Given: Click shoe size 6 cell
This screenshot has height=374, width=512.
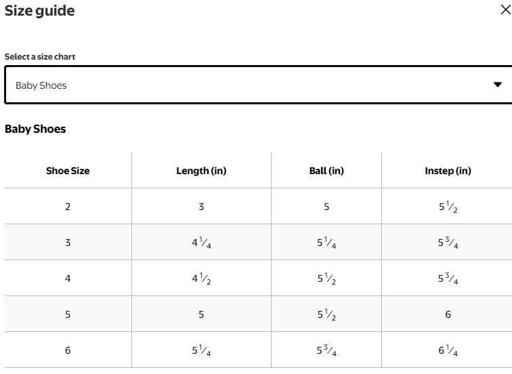Looking at the screenshot, I should pos(68,350).
